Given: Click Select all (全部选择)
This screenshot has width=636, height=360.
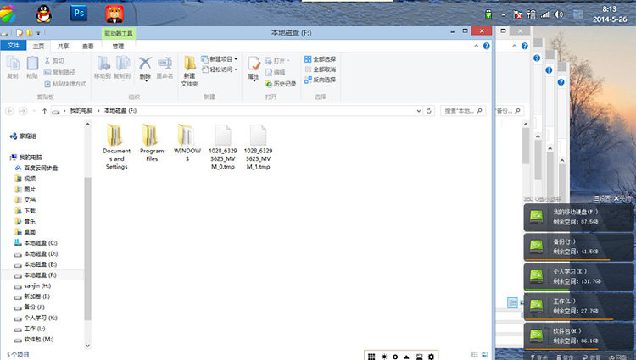Looking at the screenshot, I should point(320,59).
